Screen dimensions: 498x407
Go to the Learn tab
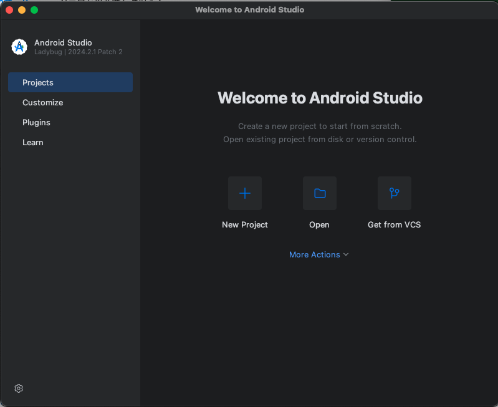(x=70, y=142)
